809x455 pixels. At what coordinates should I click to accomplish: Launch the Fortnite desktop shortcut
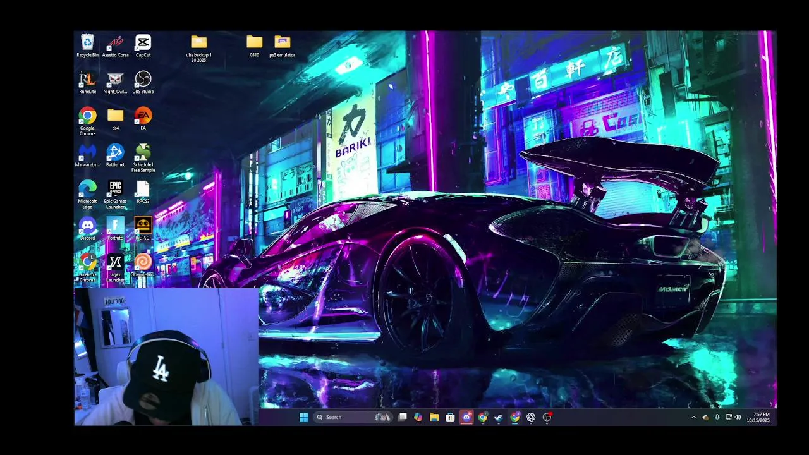tap(115, 229)
